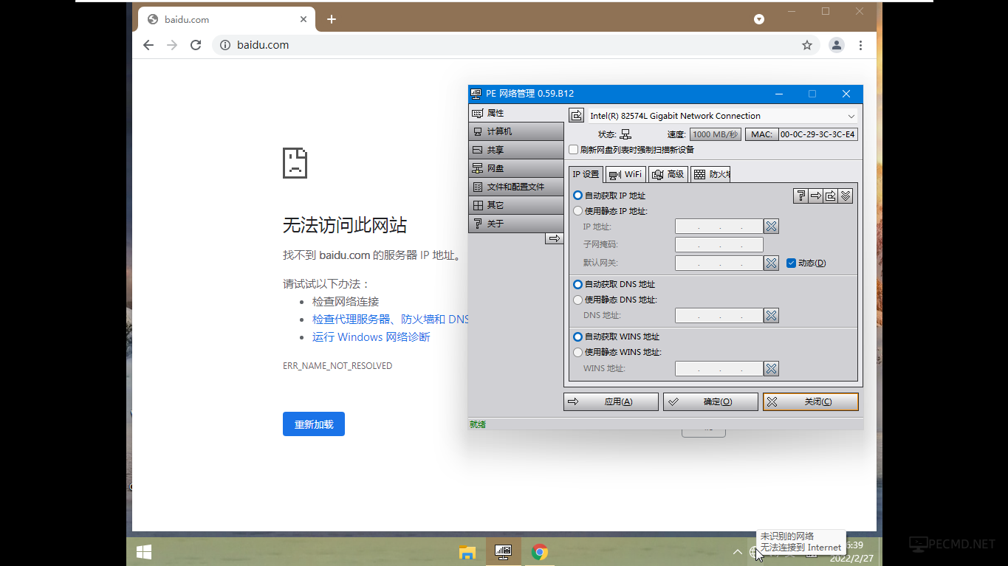1008x566 pixels.
Task: Reload the baidu.com page with refresh icon
Action: click(196, 45)
